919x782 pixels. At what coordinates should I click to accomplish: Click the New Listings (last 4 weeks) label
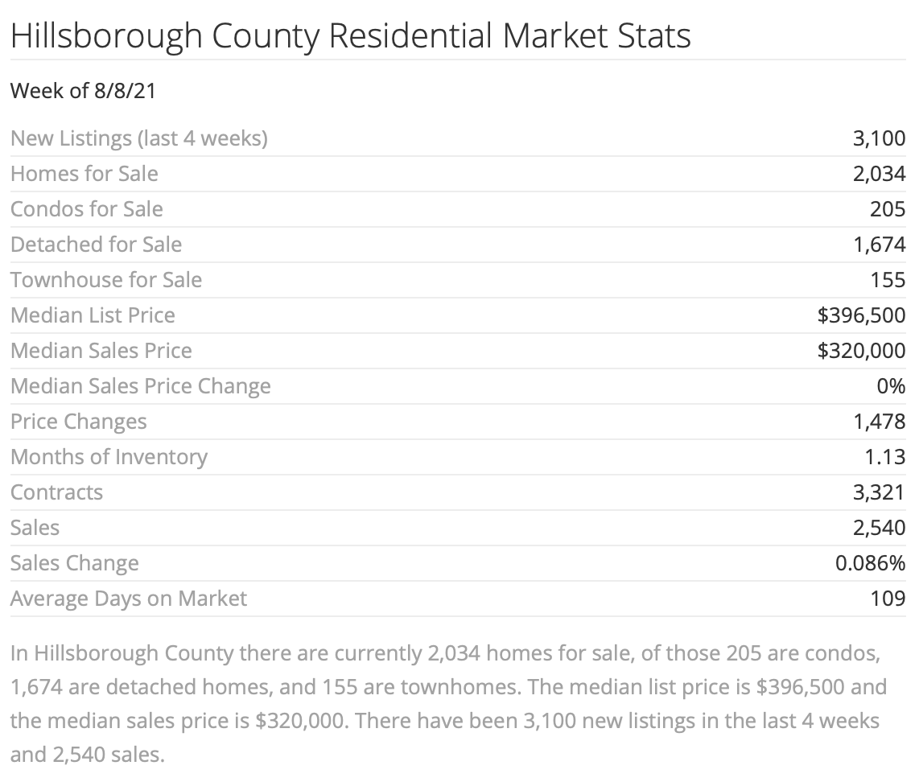click(139, 139)
